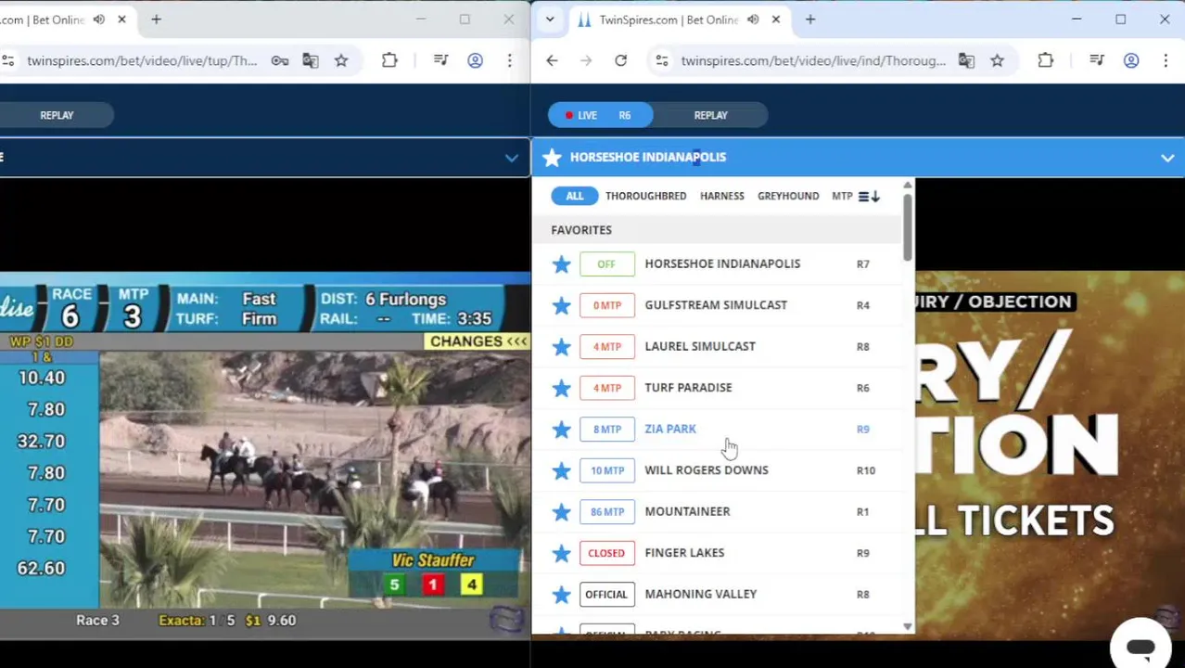
Task: Select the MTP sort tab
Action: pos(842,196)
